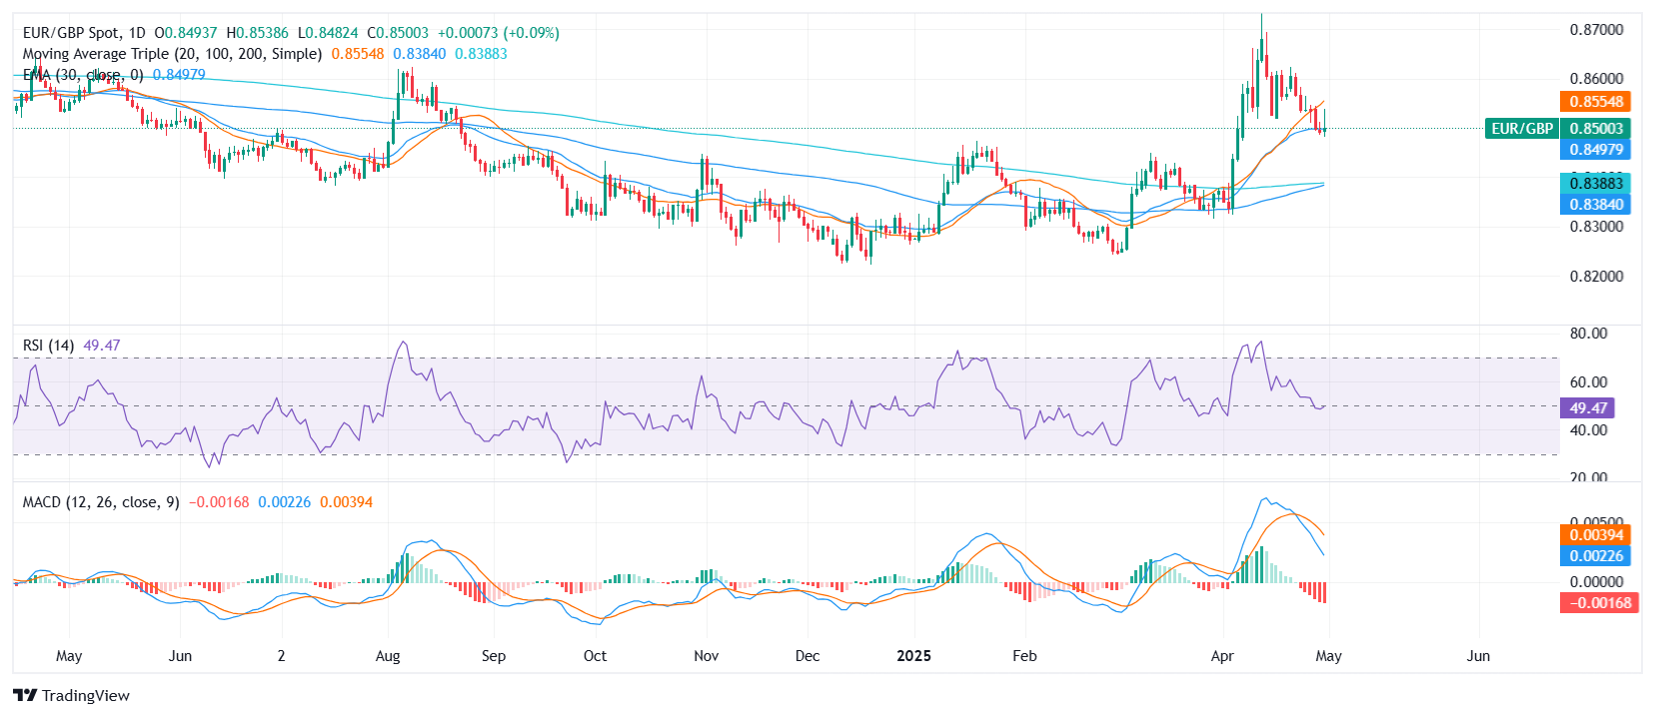Click the purple 49.47 RSI value tag

[1587, 408]
